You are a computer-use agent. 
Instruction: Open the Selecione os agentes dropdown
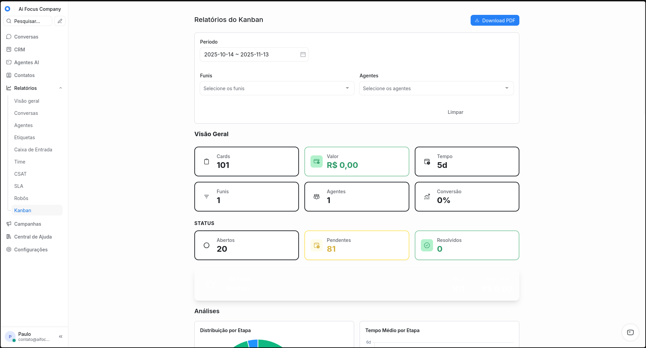point(436,88)
